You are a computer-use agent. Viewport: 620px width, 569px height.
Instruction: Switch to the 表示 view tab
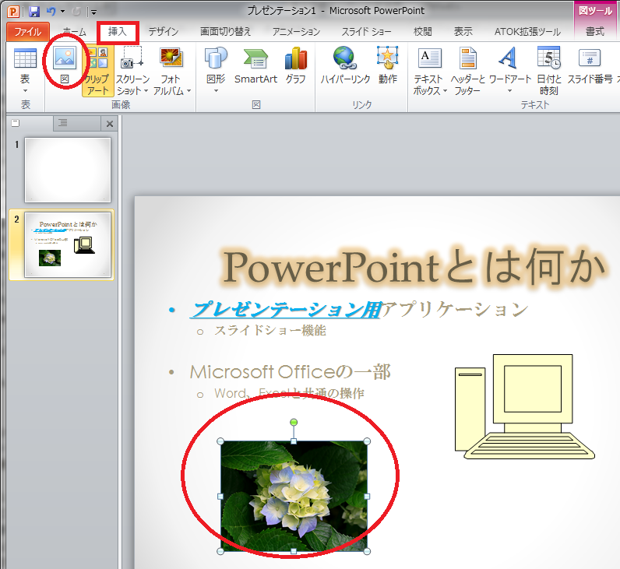(x=463, y=32)
